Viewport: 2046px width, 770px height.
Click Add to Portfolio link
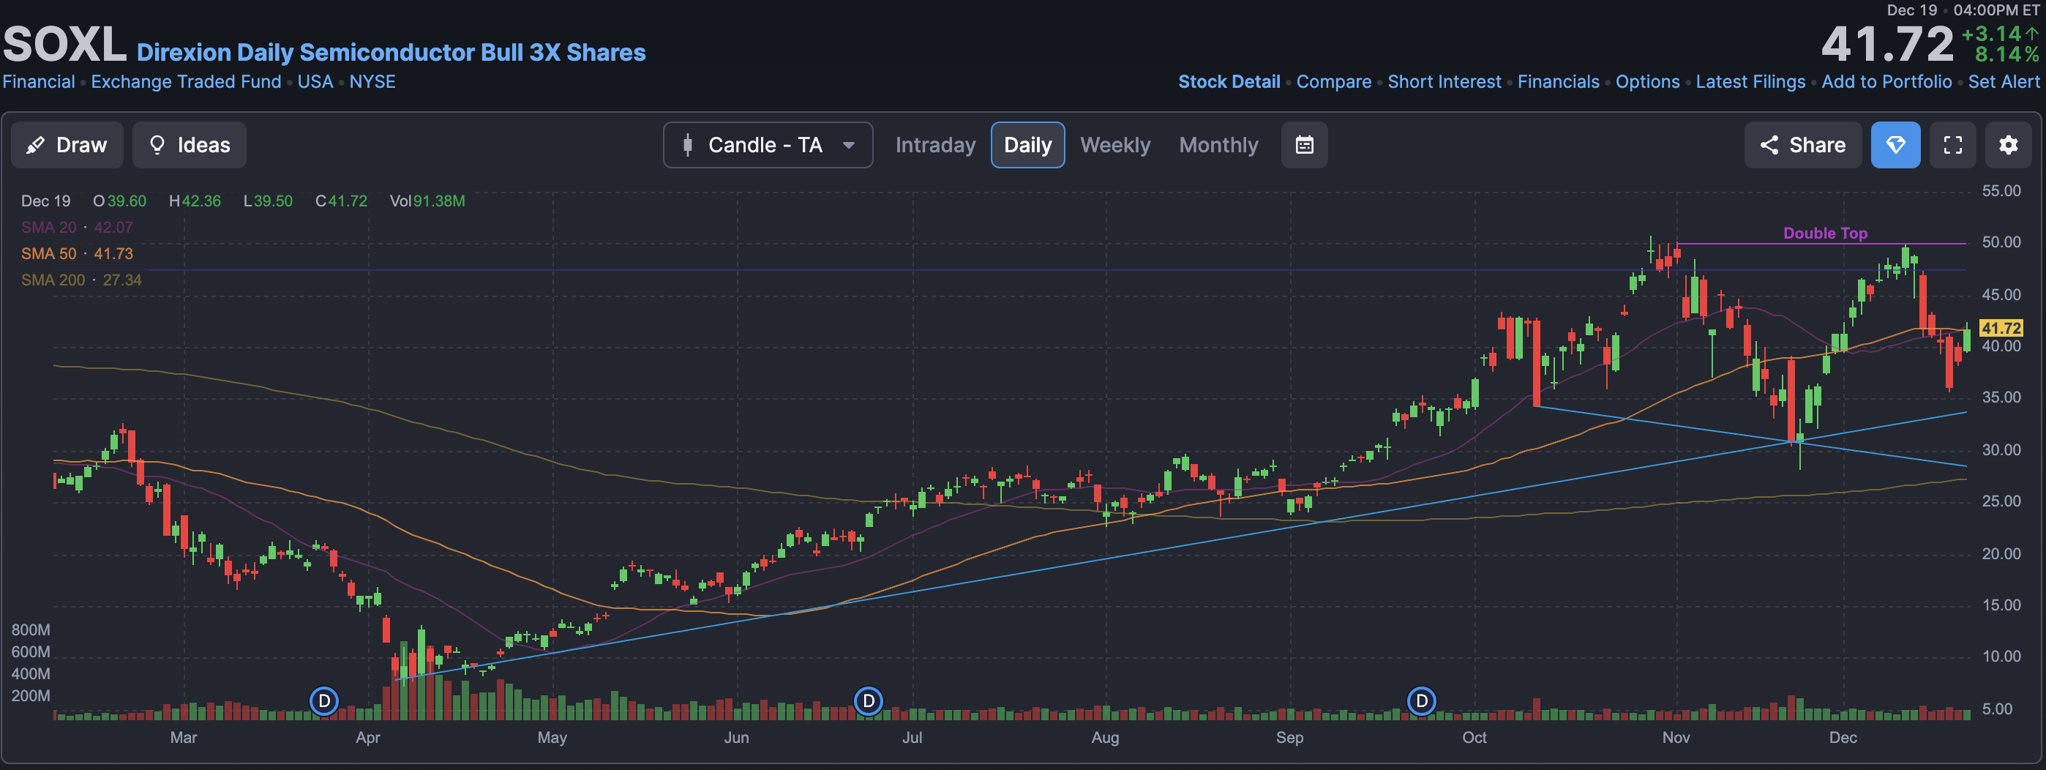1886,82
